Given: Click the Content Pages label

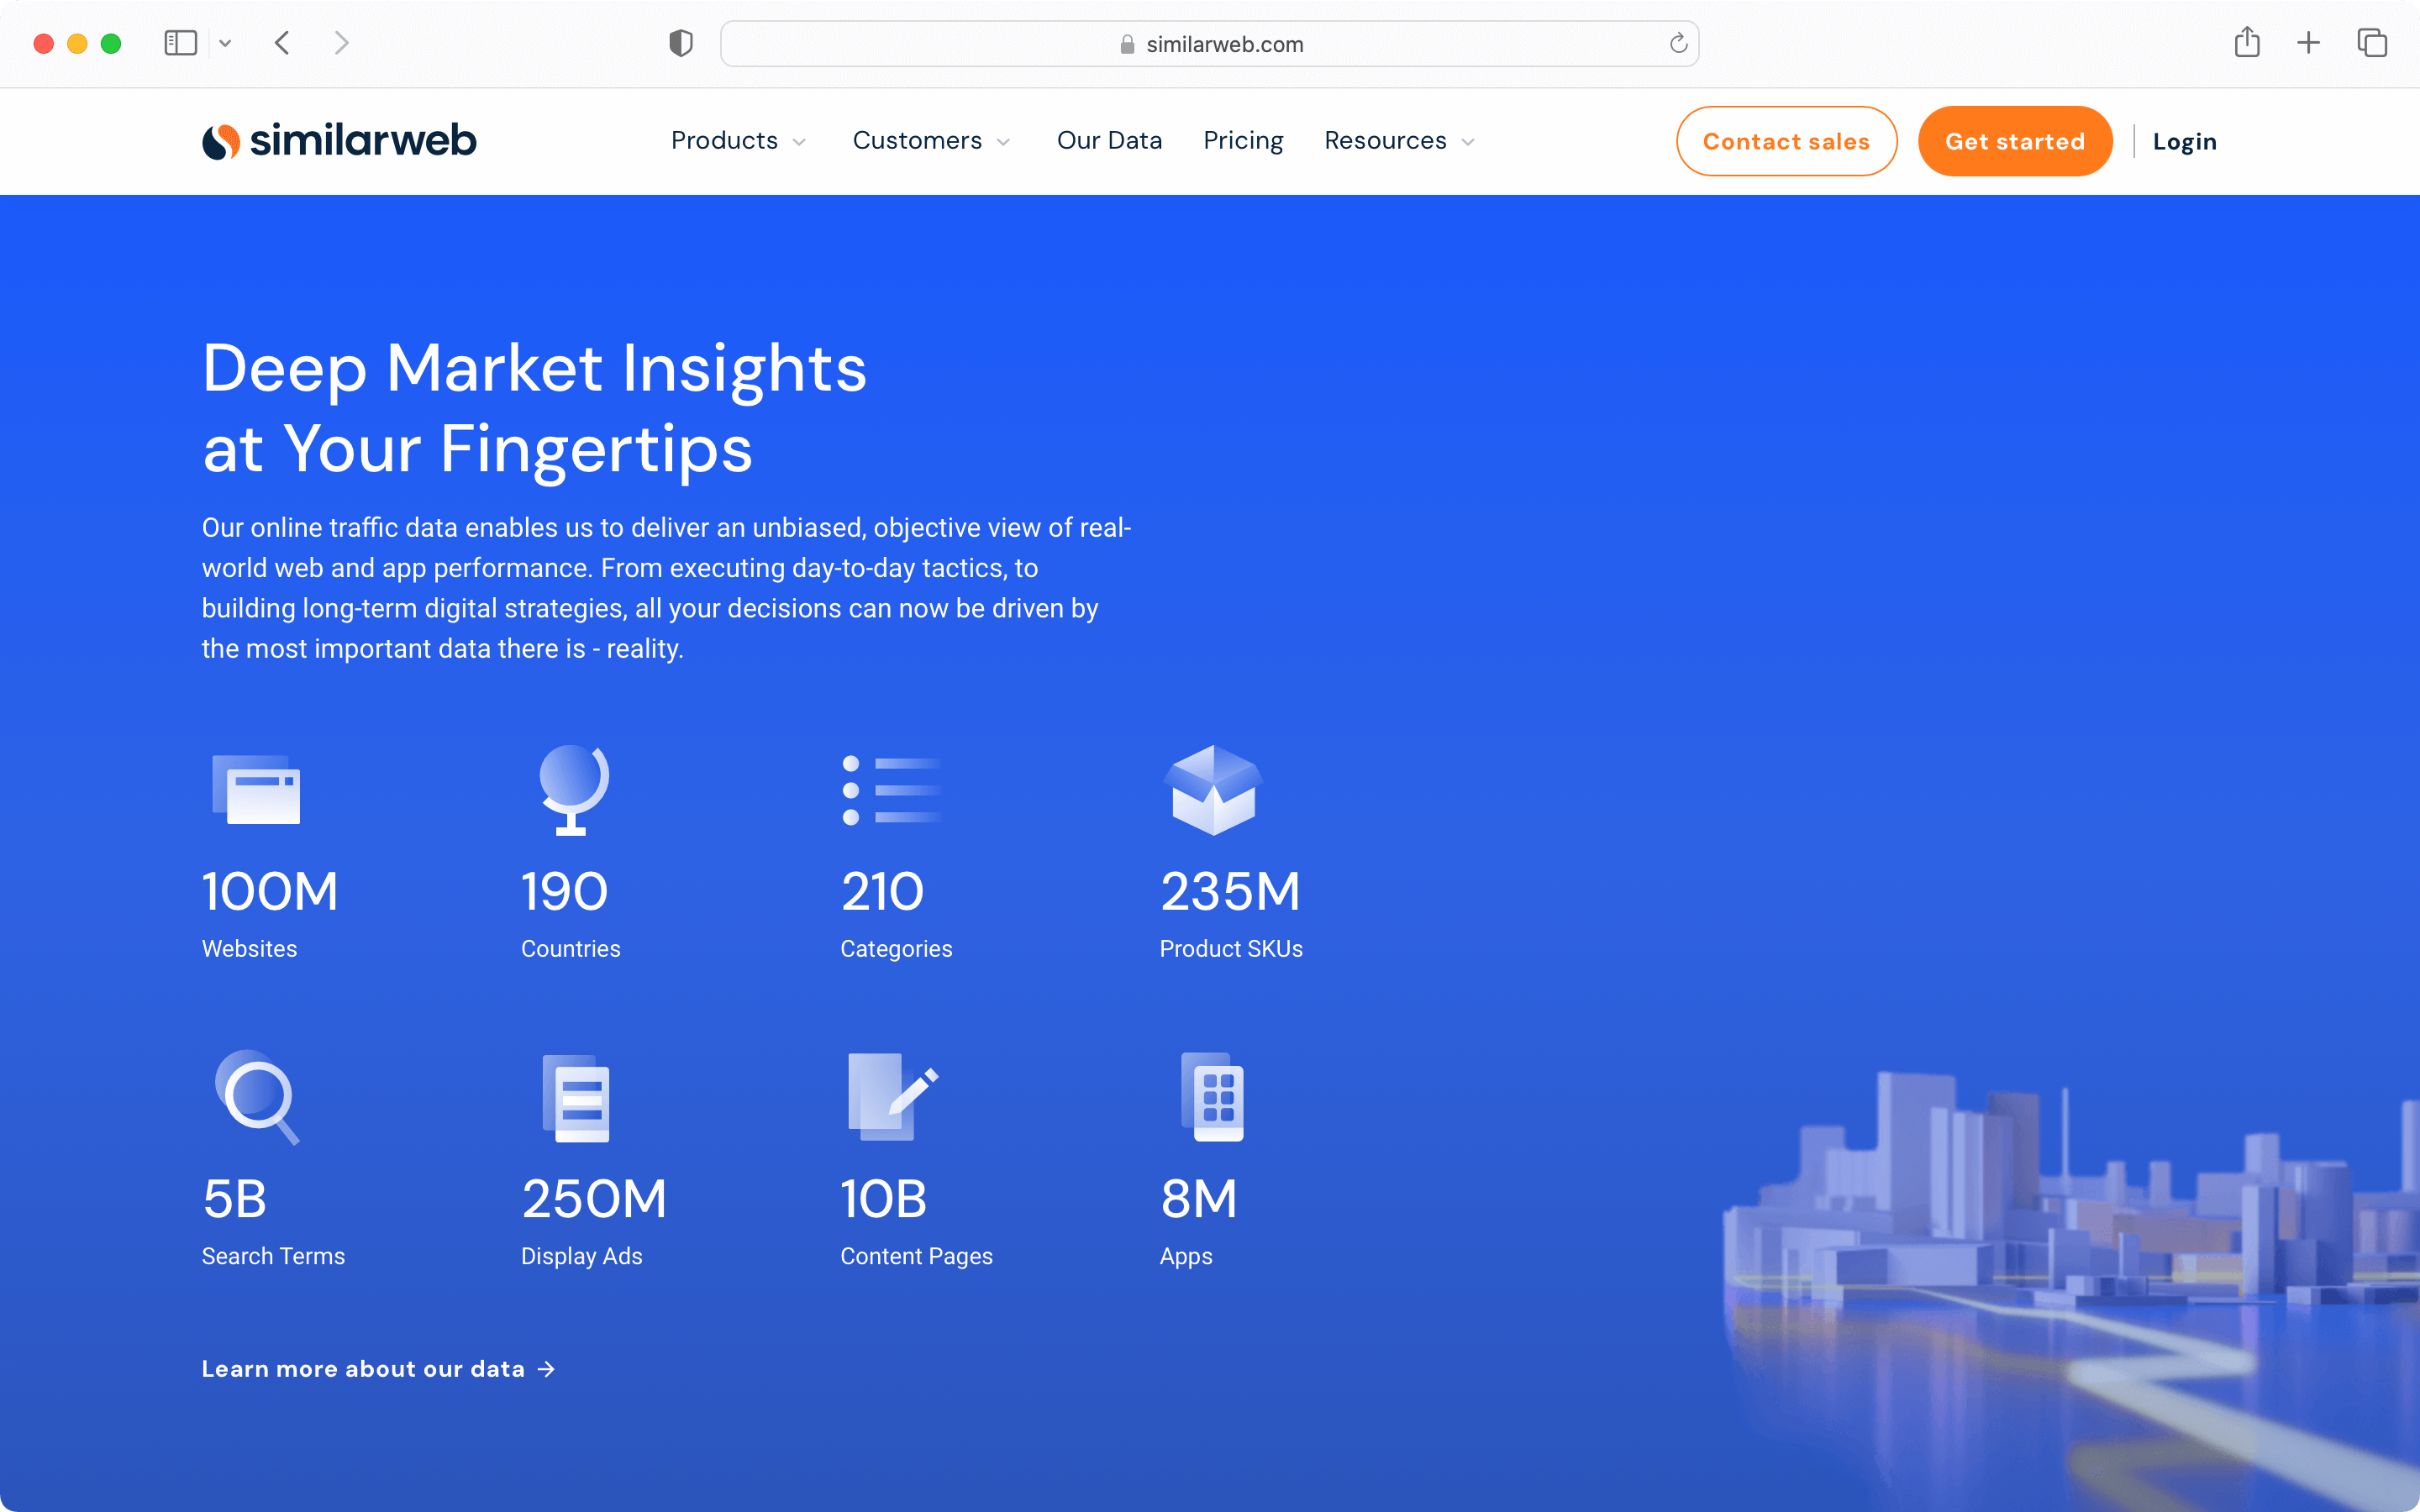Looking at the screenshot, I should 916,1257.
